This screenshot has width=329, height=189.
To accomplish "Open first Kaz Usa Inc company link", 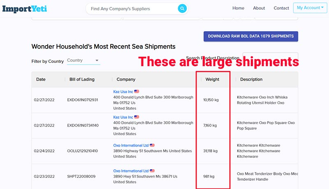I will tap(123, 91).
